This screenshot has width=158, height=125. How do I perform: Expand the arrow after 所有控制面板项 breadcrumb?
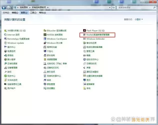(48, 7)
